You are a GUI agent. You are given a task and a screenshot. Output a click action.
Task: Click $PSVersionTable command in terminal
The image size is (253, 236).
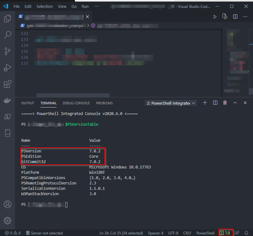pyautogui.click(x=82, y=124)
